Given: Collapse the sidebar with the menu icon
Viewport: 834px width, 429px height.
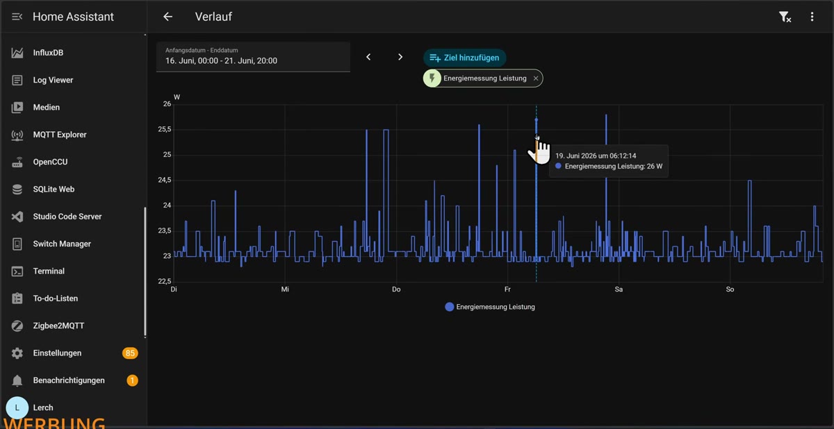Looking at the screenshot, I should [x=17, y=17].
